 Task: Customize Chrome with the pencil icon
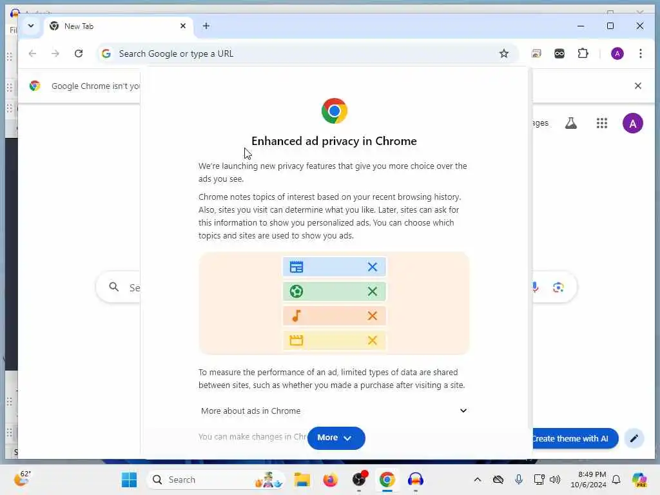click(x=634, y=438)
